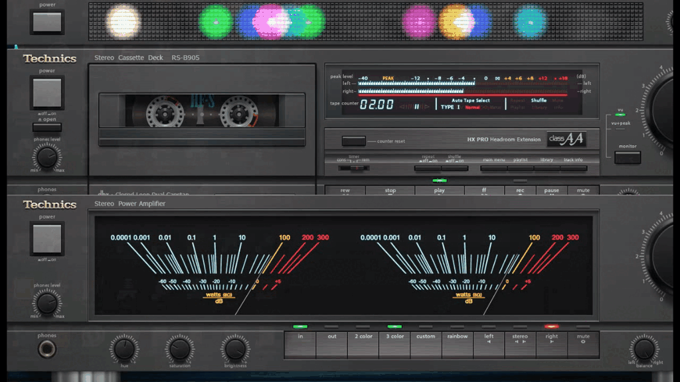Image resolution: width=680 pixels, height=382 pixels.
Task: Click the 'Auto Tape Select' text in display
Action: [x=471, y=100]
